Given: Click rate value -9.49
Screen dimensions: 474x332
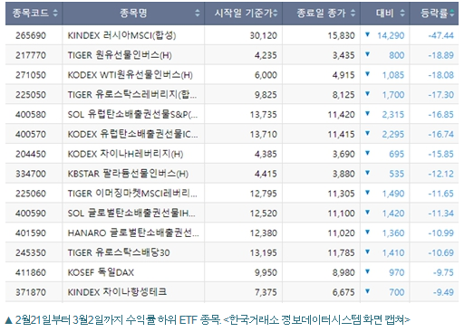Looking at the screenshot, I should pos(443,292).
